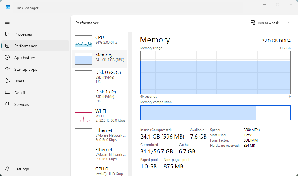Click the Hardware reserved 324 MB value

tap(249, 146)
